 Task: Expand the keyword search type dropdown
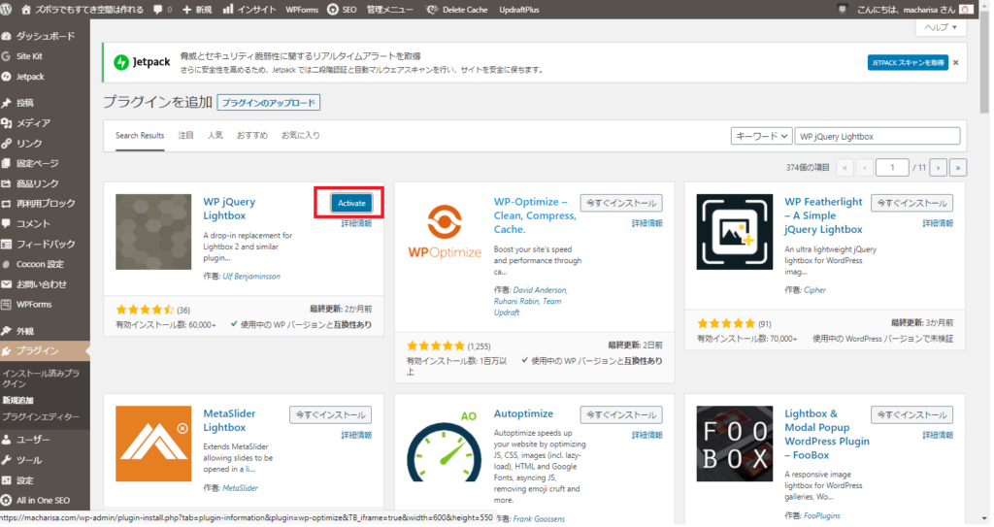761,136
